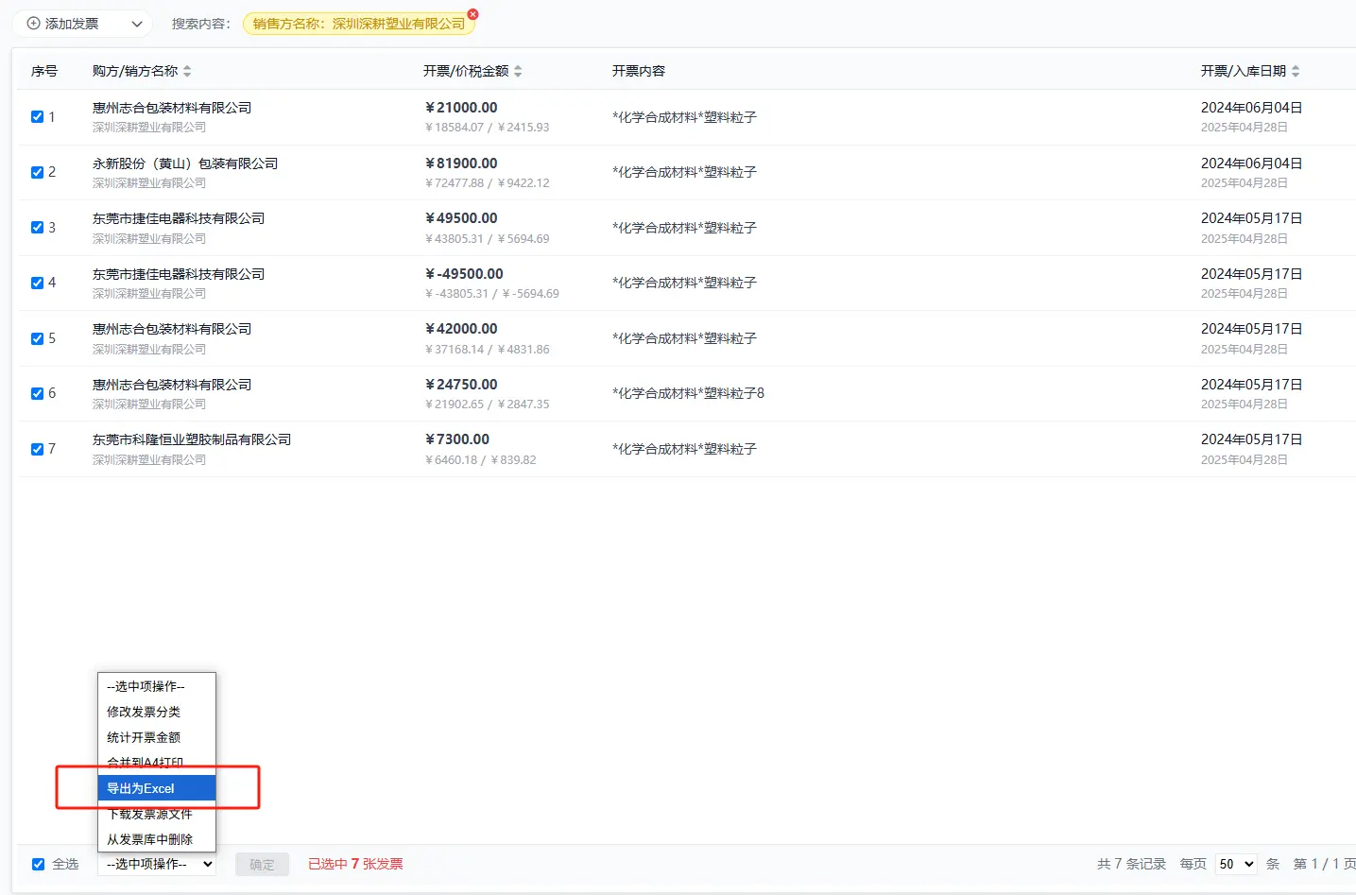1356x895 pixels.
Task: Sort by invoice amount column
Action: point(518,72)
